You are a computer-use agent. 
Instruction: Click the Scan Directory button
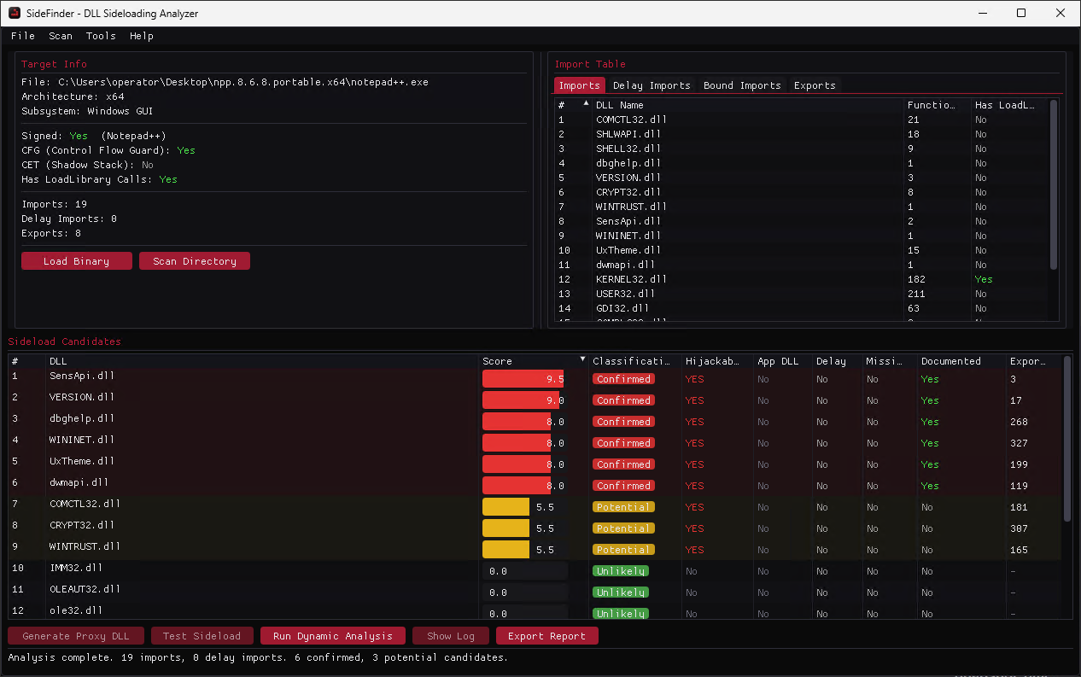pyautogui.click(x=195, y=261)
